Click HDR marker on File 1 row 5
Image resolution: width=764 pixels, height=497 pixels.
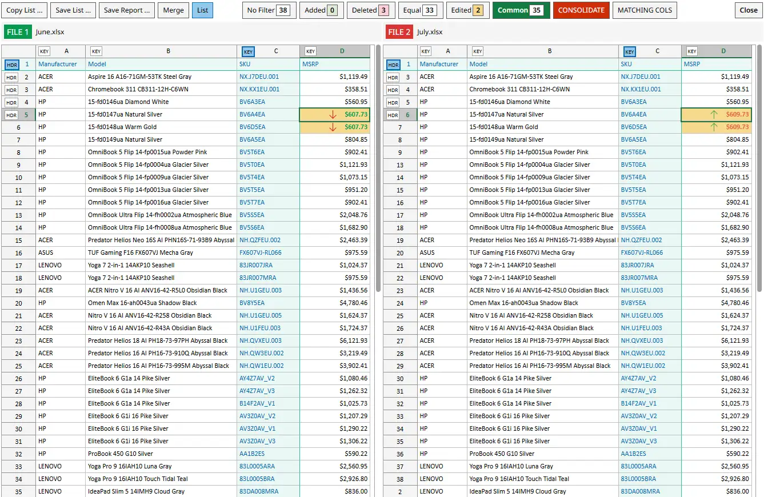tap(11, 115)
